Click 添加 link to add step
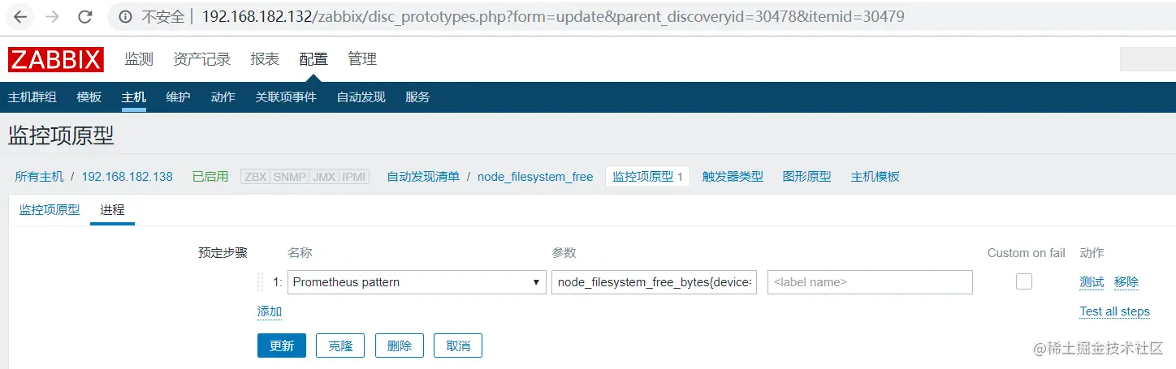 coord(270,311)
